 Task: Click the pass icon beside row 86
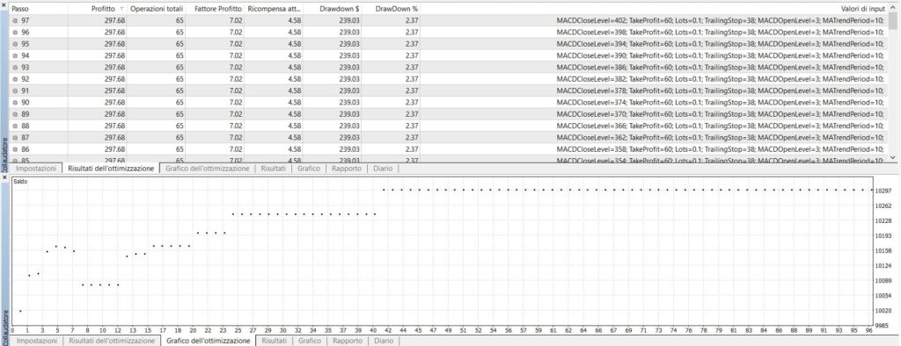pyautogui.click(x=15, y=148)
